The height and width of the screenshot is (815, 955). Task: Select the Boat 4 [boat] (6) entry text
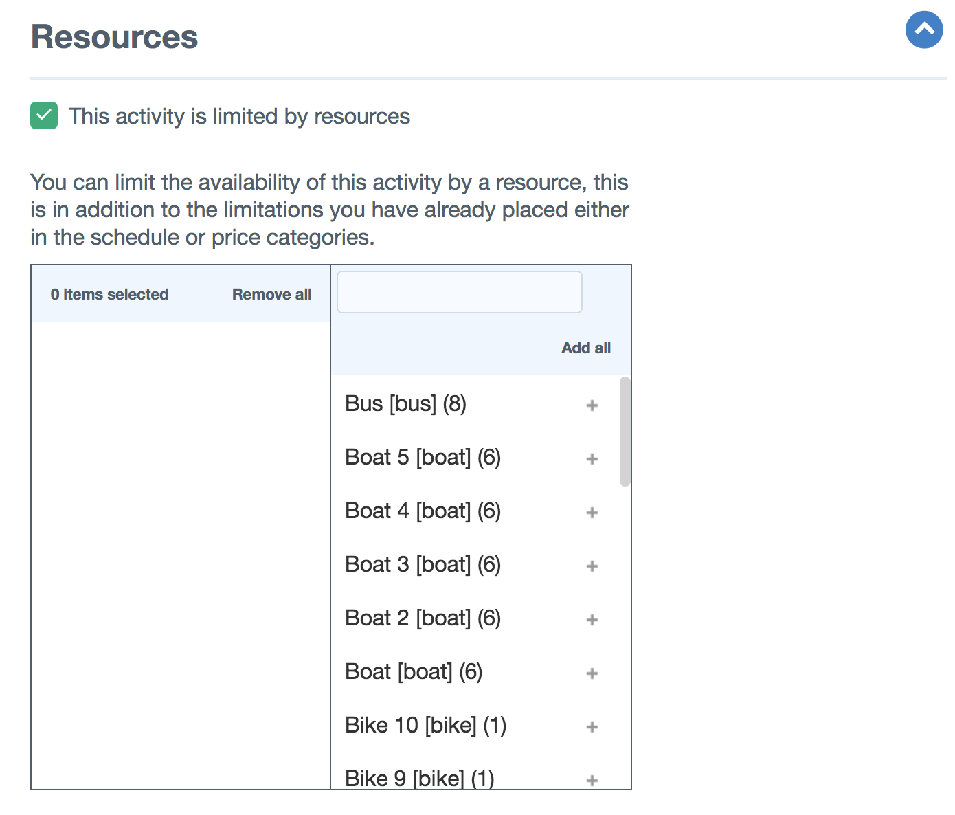pyautogui.click(x=423, y=511)
